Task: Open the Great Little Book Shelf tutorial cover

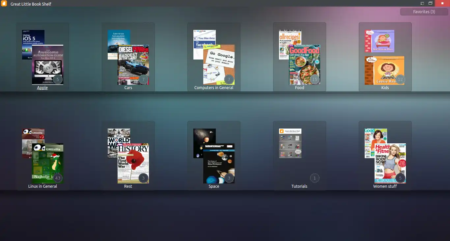Action: (x=290, y=143)
